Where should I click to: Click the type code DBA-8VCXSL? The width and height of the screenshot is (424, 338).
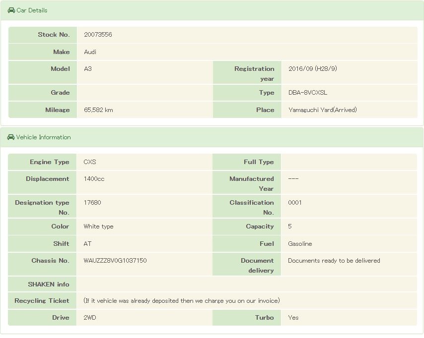click(308, 93)
